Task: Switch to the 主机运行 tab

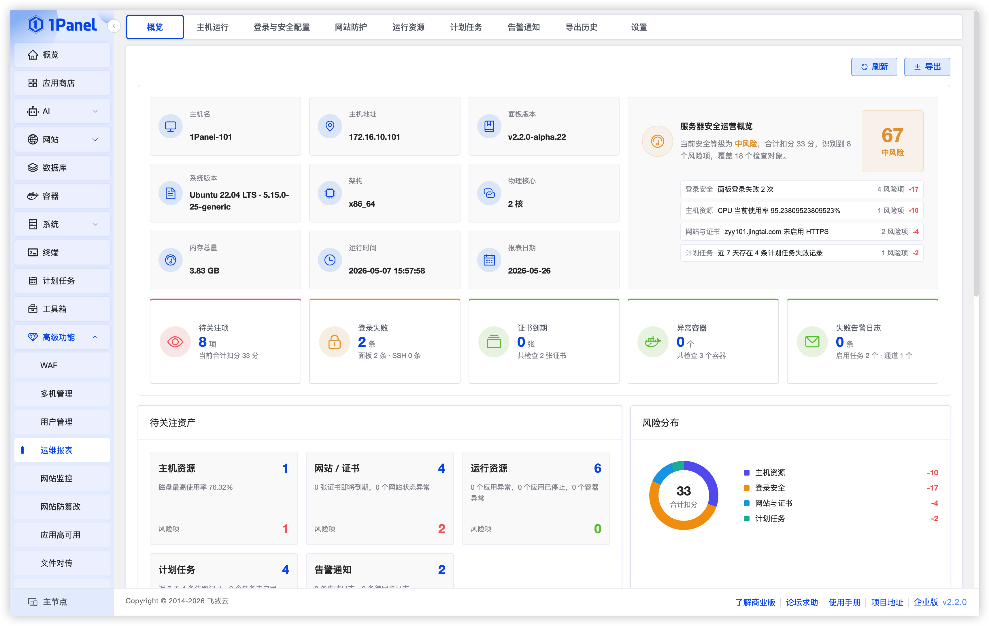Action: 212,27
